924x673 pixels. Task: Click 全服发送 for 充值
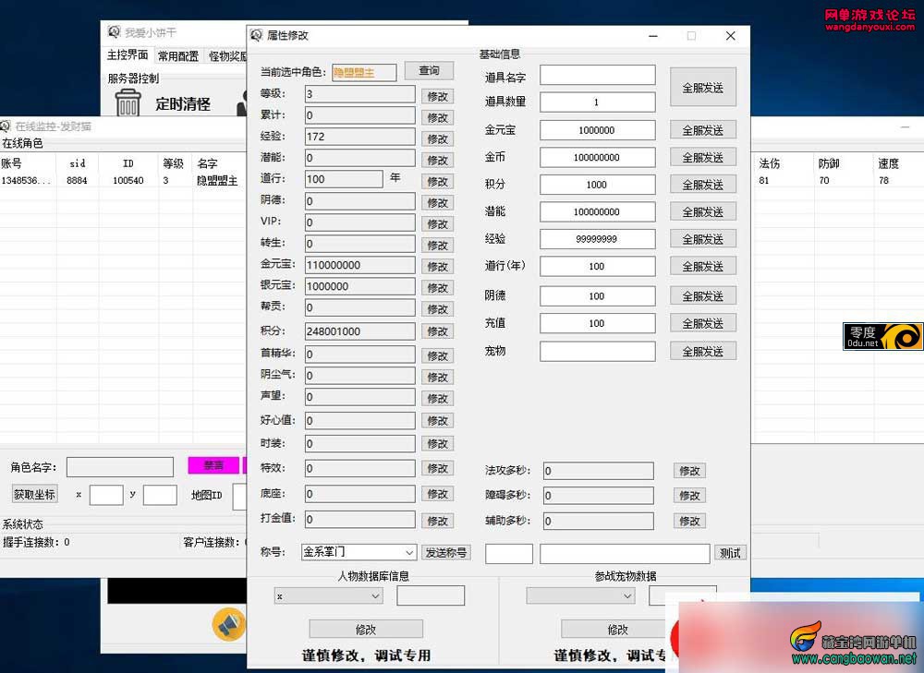(702, 323)
